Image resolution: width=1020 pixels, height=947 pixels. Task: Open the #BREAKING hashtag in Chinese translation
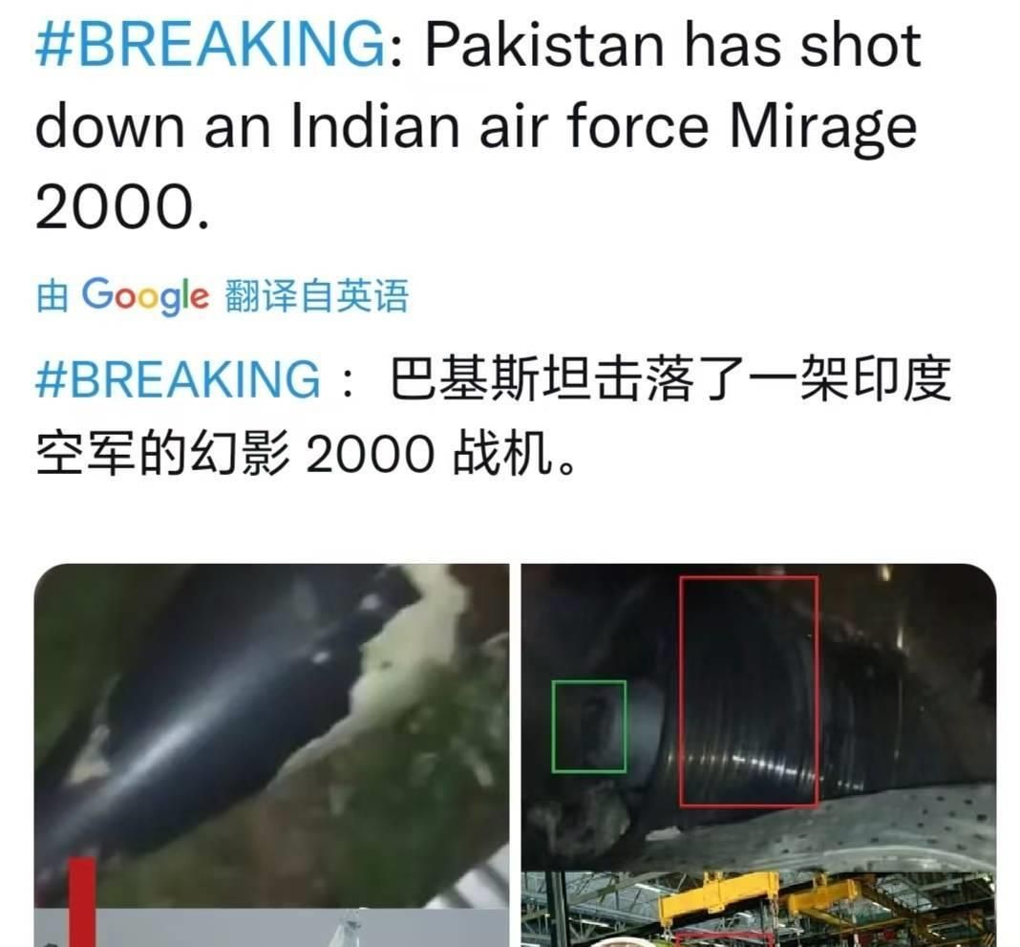[x=178, y=378]
